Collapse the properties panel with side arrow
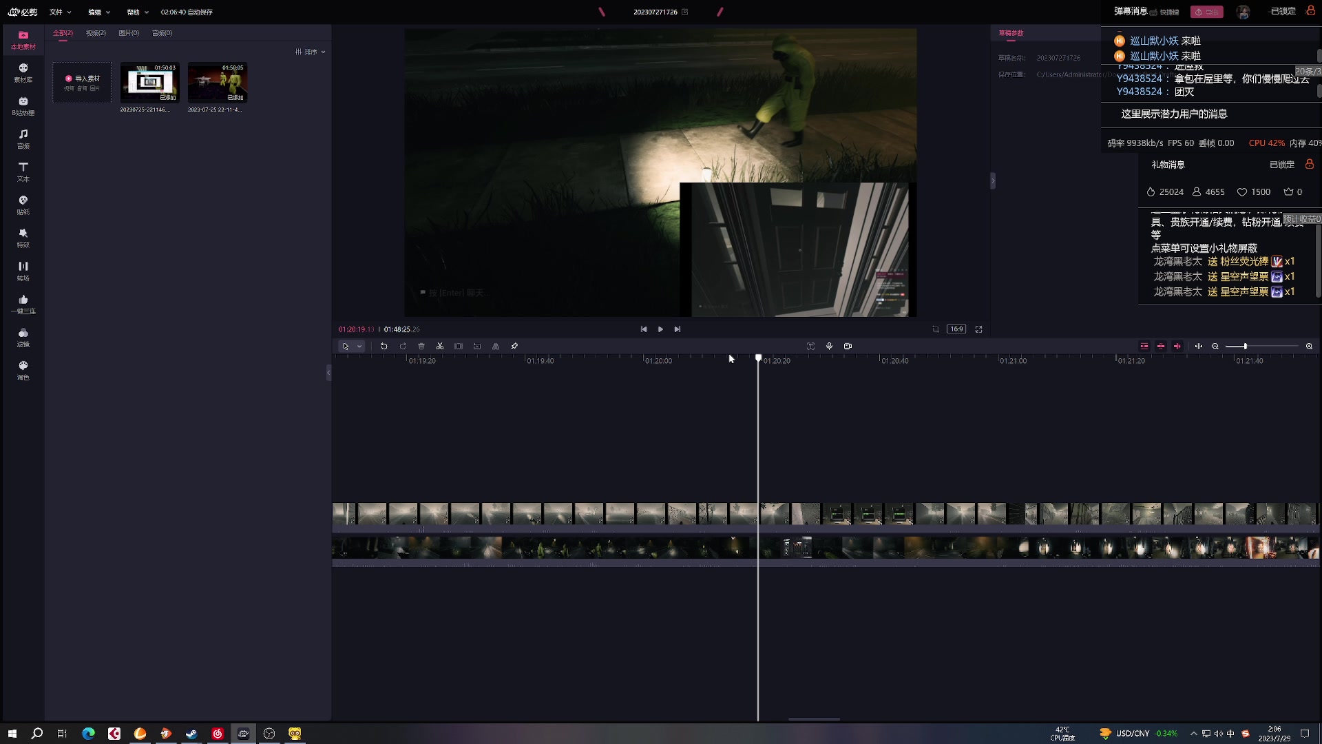The height and width of the screenshot is (744, 1322). [x=993, y=180]
